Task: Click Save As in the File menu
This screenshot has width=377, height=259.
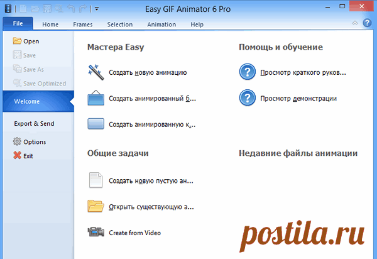Action: [33, 70]
